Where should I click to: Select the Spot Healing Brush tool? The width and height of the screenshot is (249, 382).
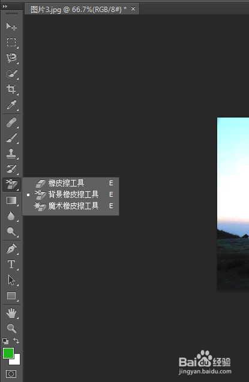point(11,122)
